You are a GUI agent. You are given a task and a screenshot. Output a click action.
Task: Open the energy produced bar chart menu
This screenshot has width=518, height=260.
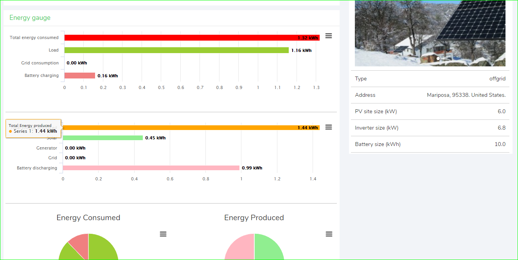tap(329, 127)
